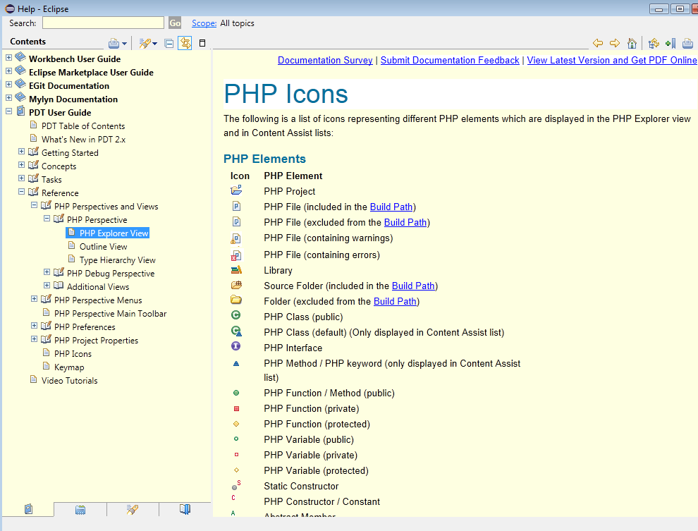Open the Keymap topic
This screenshot has height=531, width=698.
(x=69, y=367)
